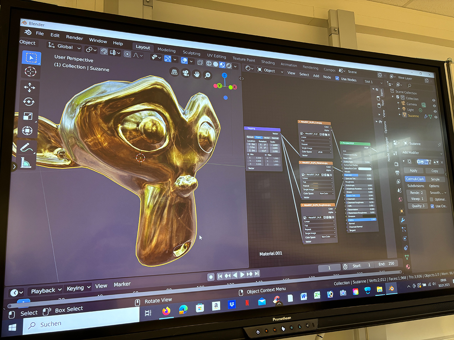Select the Scale tool
The image size is (454, 340).
pyautogui.click(x=28, y=116)
